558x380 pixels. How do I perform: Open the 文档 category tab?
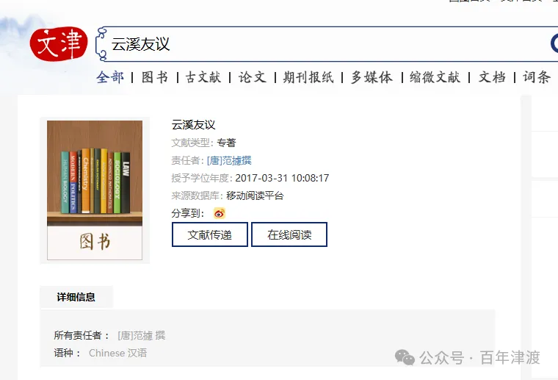(492, 77)
